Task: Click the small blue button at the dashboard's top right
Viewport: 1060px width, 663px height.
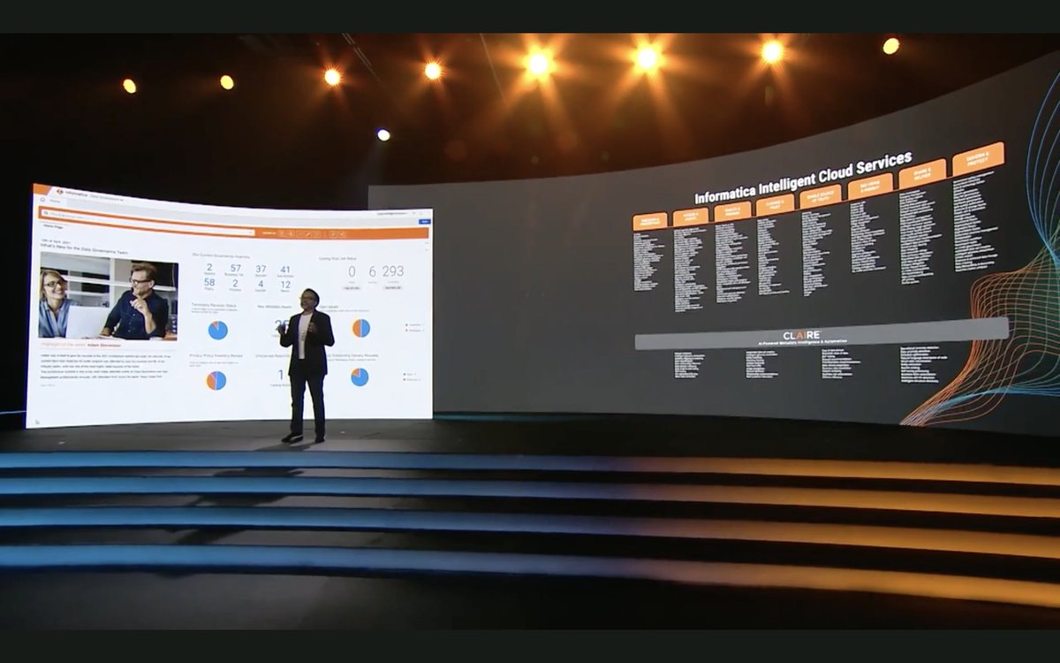Action: [424, 221]
